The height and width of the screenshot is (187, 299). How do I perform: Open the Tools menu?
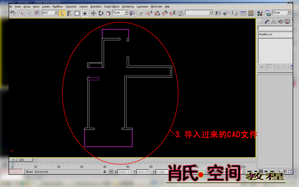pos(18,6)
